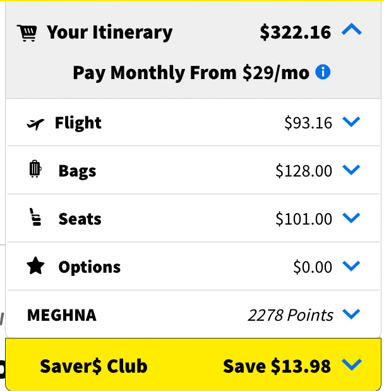The image size is (384, 391).
Task: Open the Pay Monthly info icon
Action: click(323, 72)
